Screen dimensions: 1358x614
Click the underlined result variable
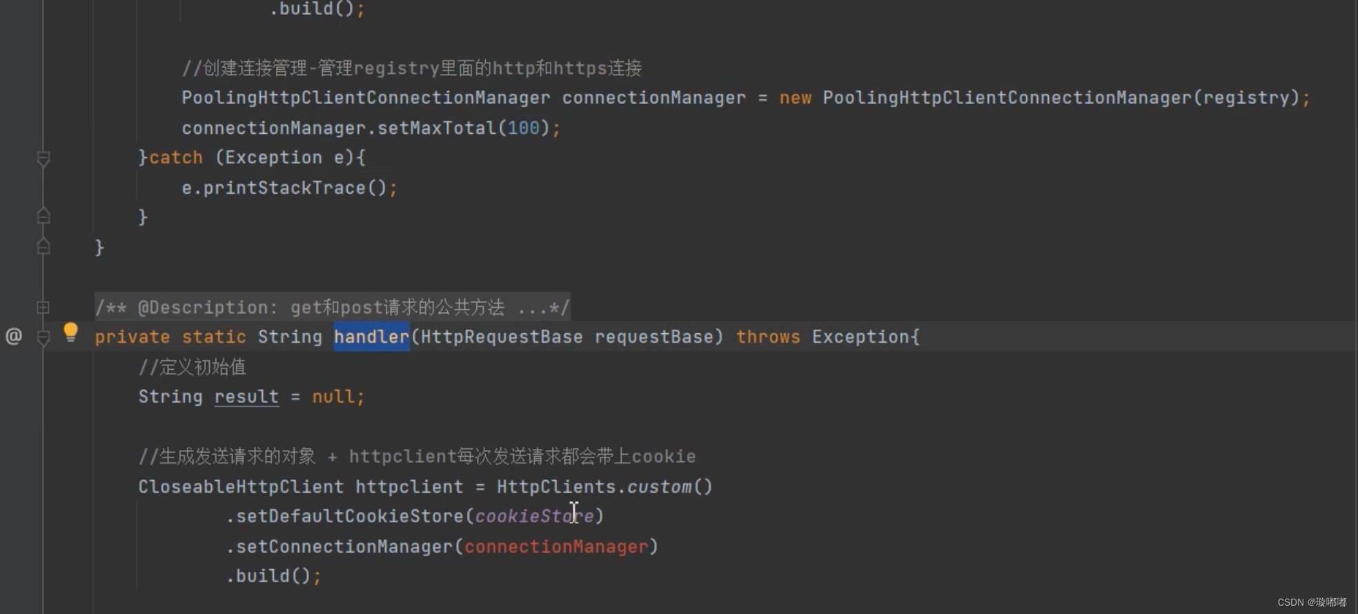[x=246, y=397]
